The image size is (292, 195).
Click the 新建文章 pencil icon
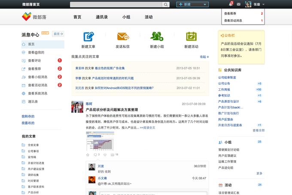pos(88,36)
